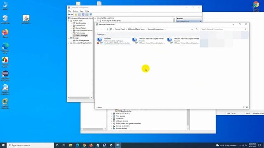Switch to large icons view in Network Connections
The width and height of the screenshot is (264, 148).
point(247,107)
